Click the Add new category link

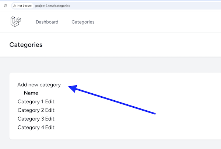[x=39, y=85]
